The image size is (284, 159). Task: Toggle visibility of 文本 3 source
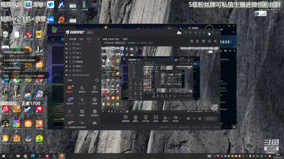pos(66,48)
